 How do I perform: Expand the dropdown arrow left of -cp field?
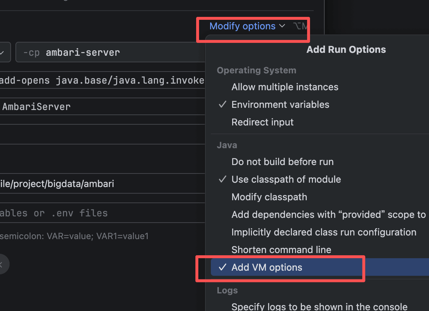pos(3,52)
